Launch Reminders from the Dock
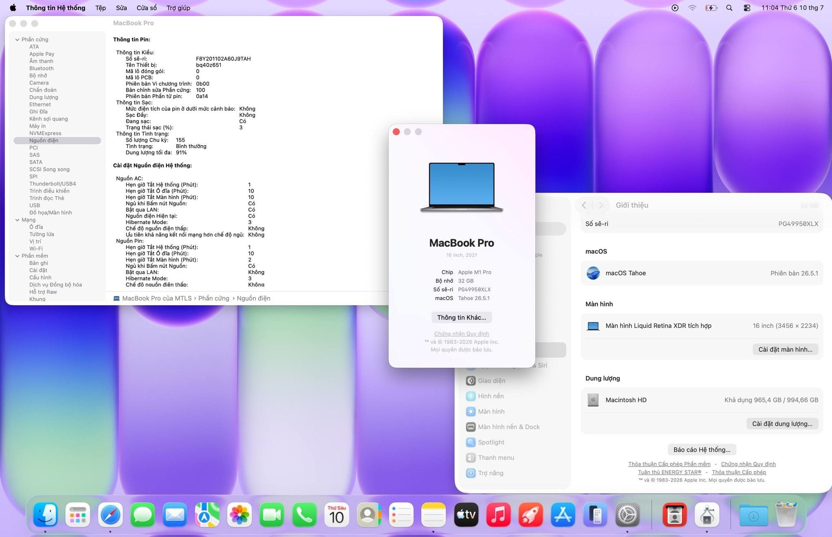Viewport: 832px width, 537px height. pos(401,515)
